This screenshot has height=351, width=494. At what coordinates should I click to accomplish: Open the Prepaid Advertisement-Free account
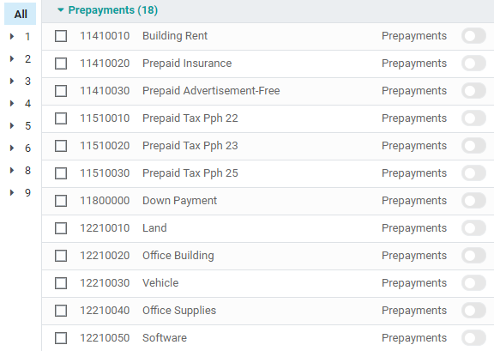click(x=211, y=91)
